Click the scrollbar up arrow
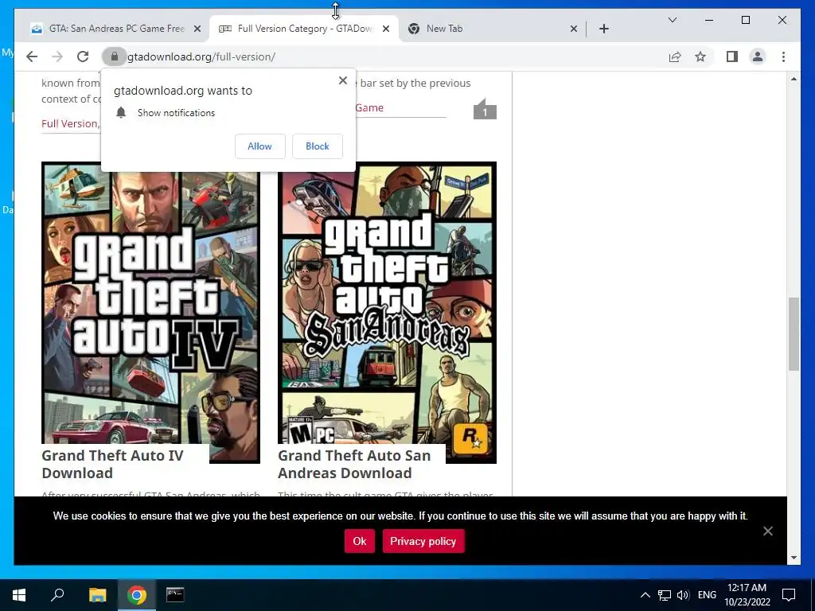The height and width of the screenshot is (611, 815). tap(794, 79)
